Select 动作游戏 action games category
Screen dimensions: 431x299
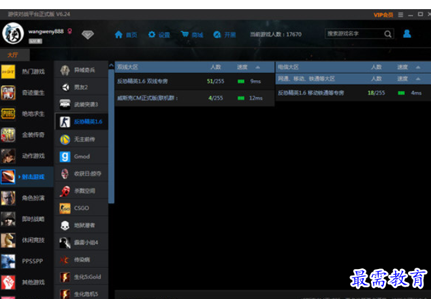(27, 156)
